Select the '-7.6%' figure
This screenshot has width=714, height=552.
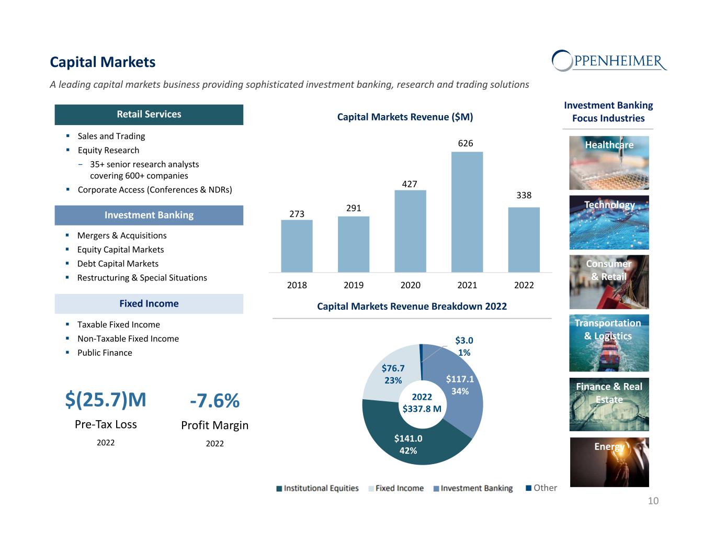click(x=214, y=401)
